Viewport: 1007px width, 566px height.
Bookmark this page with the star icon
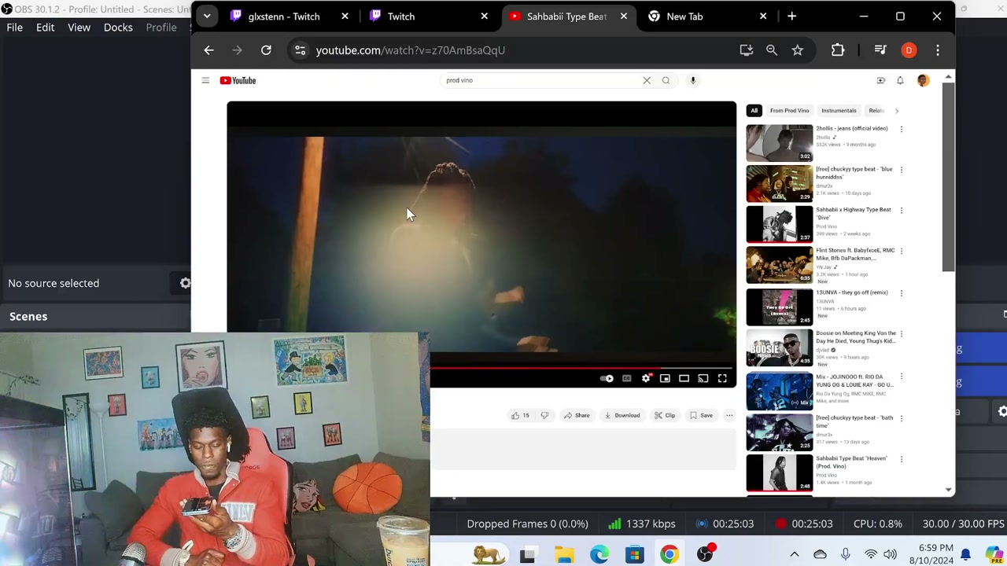[x=797, y=50]
